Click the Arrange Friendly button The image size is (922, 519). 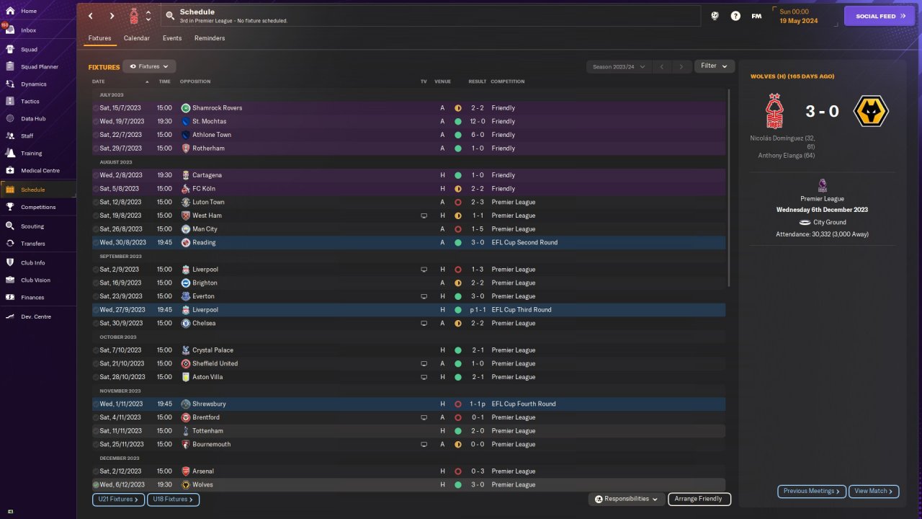click(x=699, y=499)
